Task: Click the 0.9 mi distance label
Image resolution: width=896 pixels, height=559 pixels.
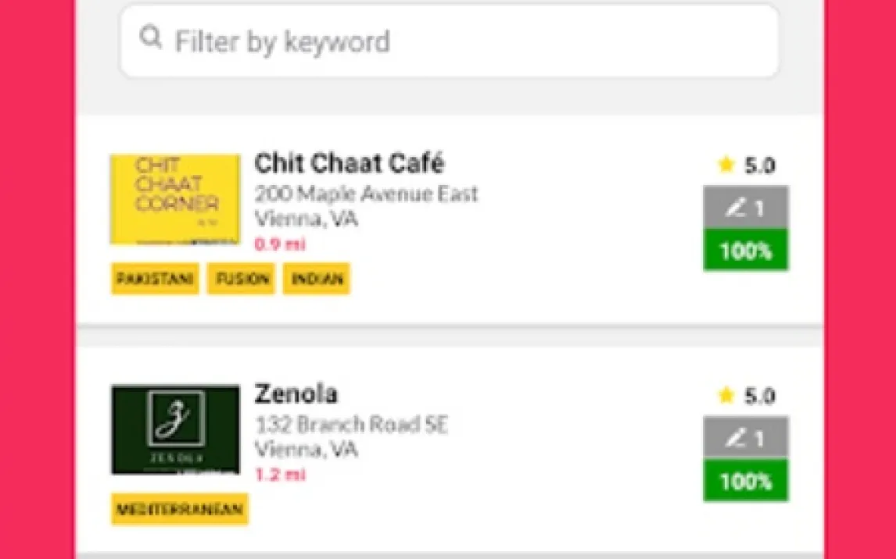Action: pyautogui.click(x=280, y=244)
